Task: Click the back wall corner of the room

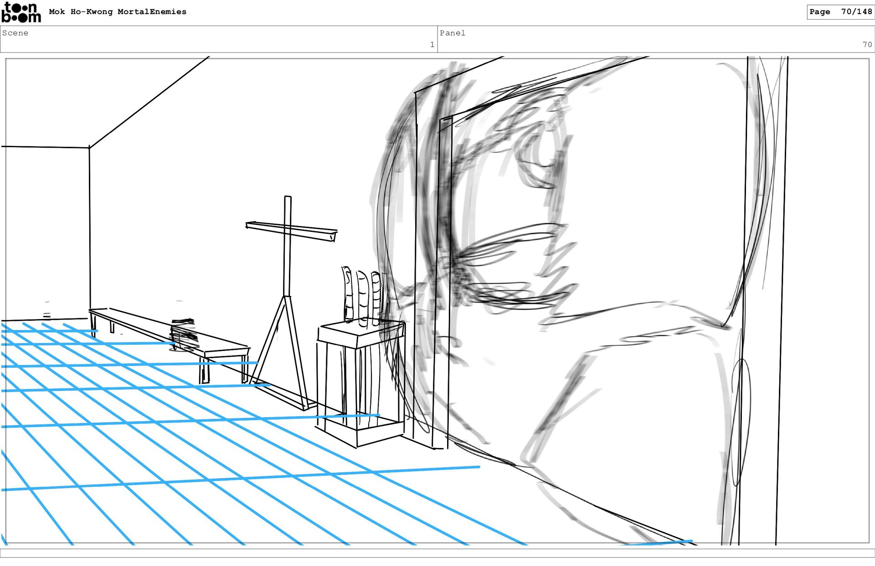Action: (x=89, y=228)
